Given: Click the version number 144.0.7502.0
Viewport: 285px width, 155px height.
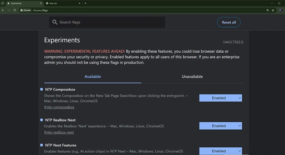Looking at the screenshot, I should 233,42.
